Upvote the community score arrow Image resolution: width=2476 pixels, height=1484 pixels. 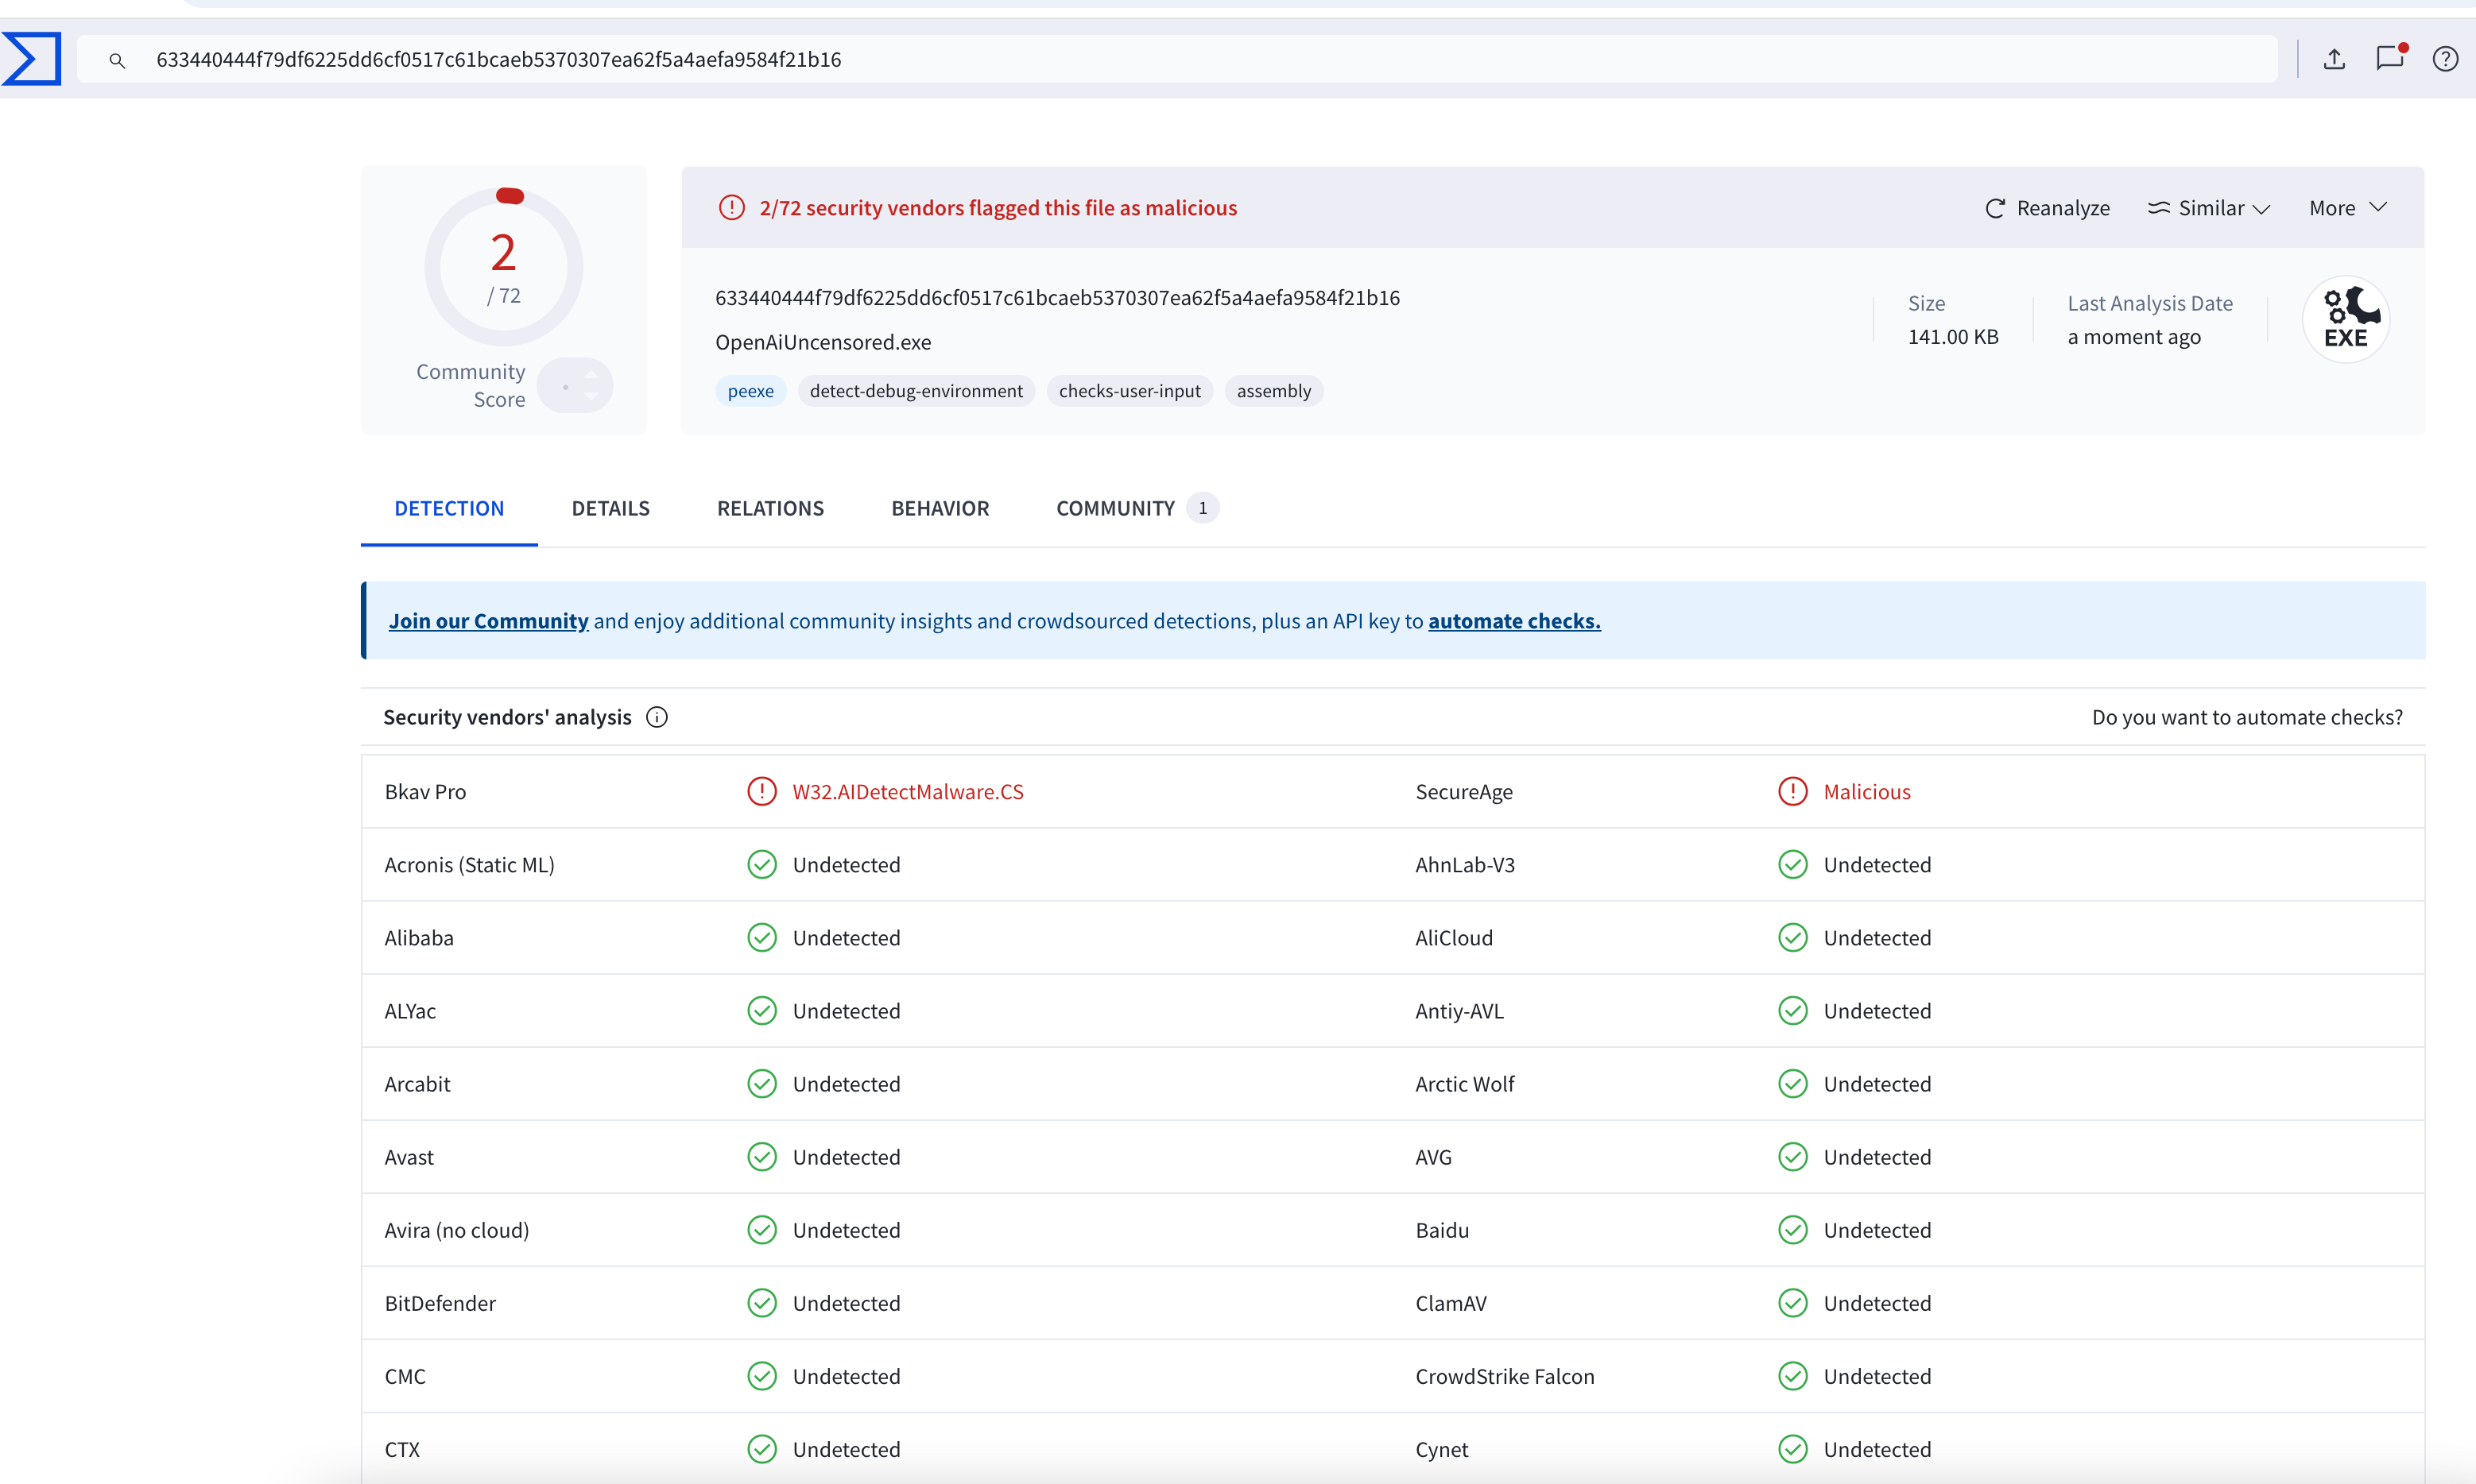[592, 374]
